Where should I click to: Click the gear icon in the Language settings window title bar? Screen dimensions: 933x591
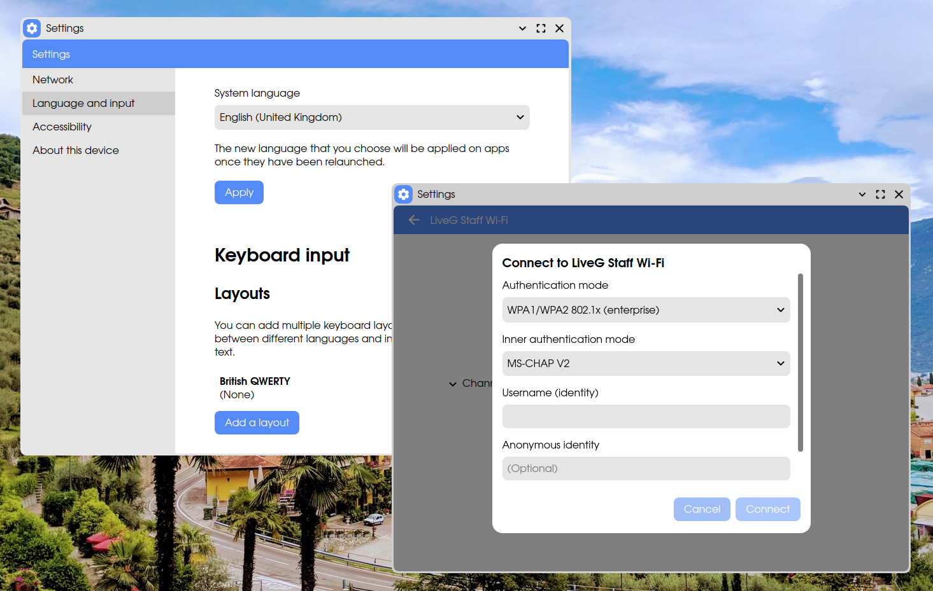click(32, 28)
